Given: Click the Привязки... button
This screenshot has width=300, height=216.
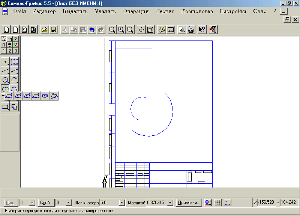Looking at the screenshot, I should point(189,202).
